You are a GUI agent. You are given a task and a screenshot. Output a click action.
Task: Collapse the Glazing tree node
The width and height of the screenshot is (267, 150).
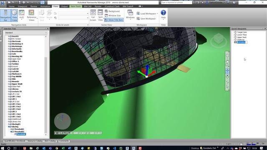click(x=9, y=127)
